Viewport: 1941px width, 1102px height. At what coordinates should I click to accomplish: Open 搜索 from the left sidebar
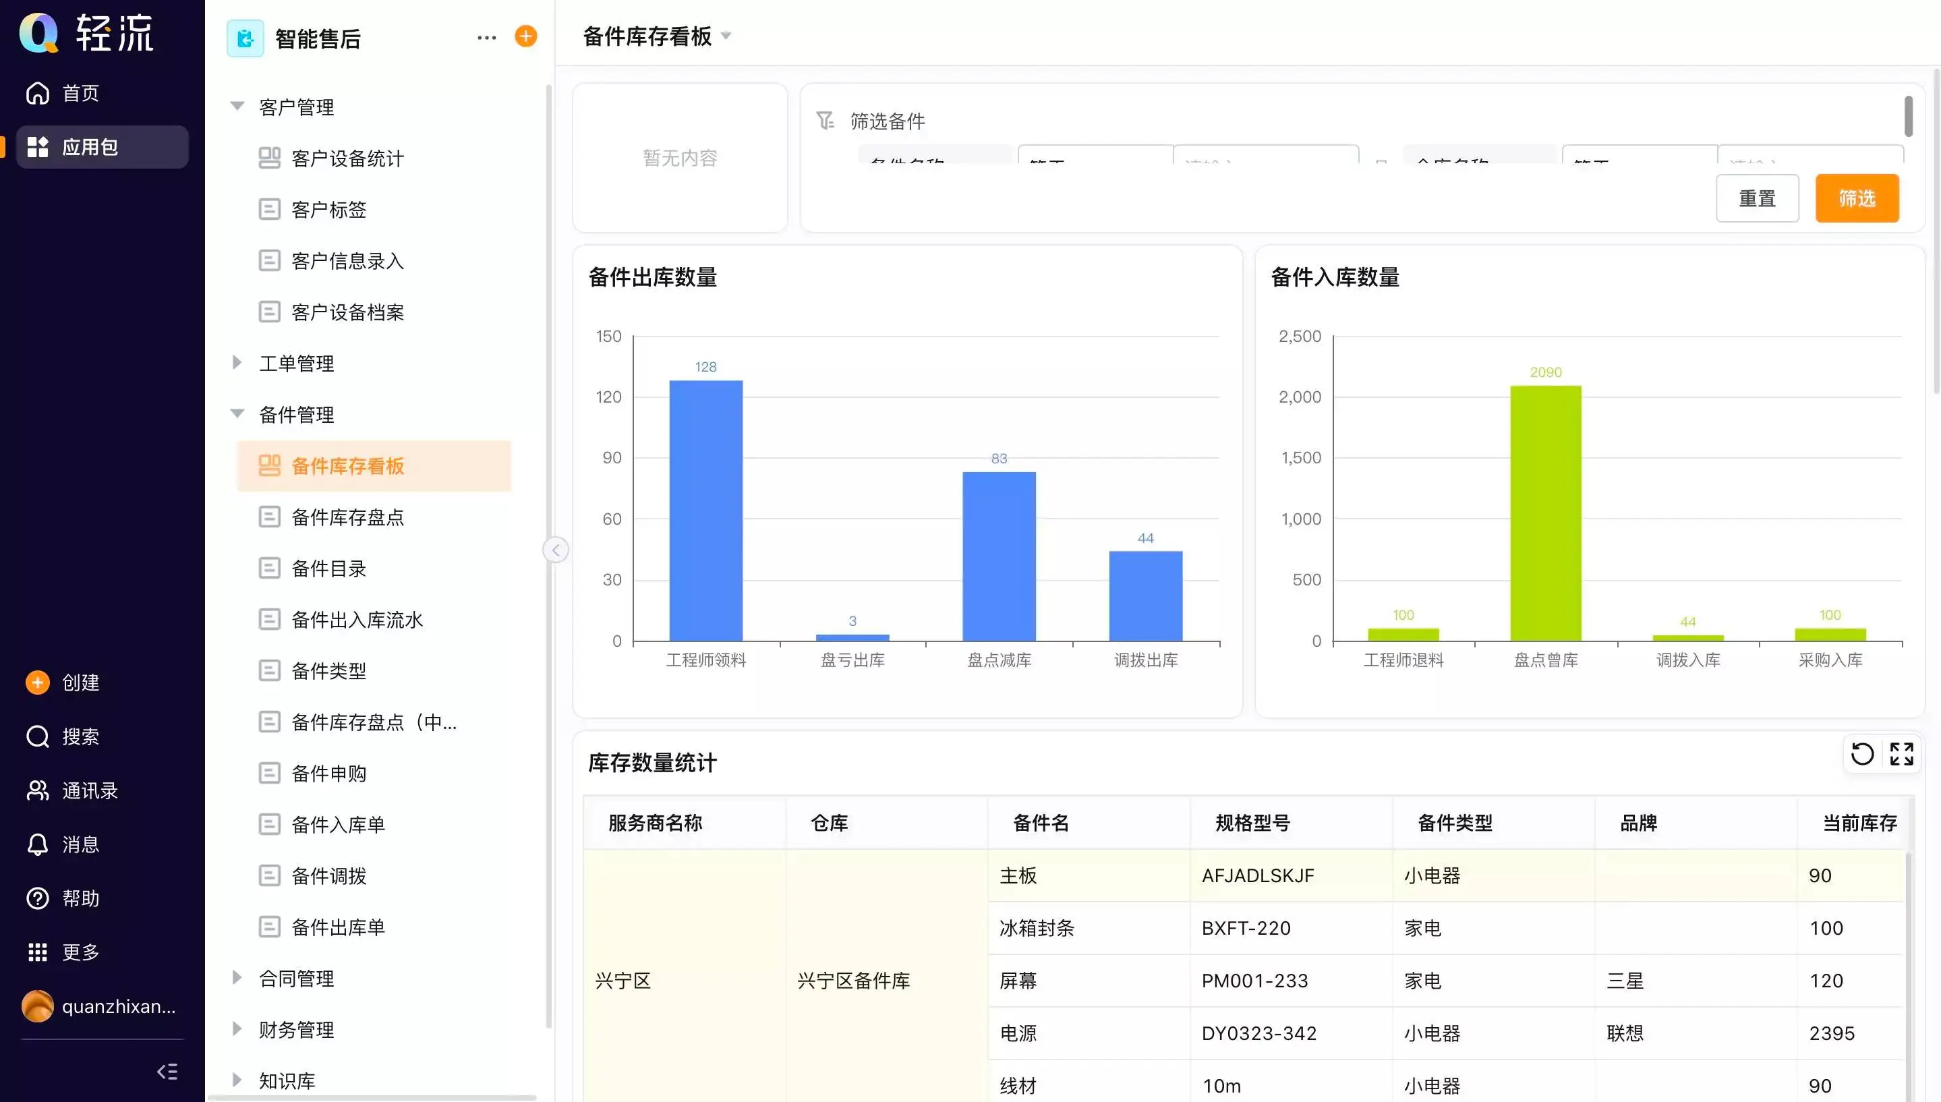38,736
